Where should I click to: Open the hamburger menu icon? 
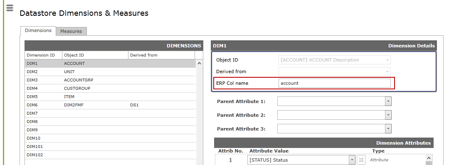10,8
